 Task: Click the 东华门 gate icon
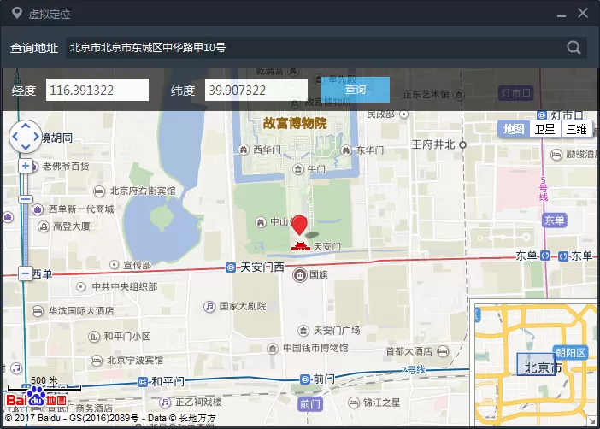point(346,150)
